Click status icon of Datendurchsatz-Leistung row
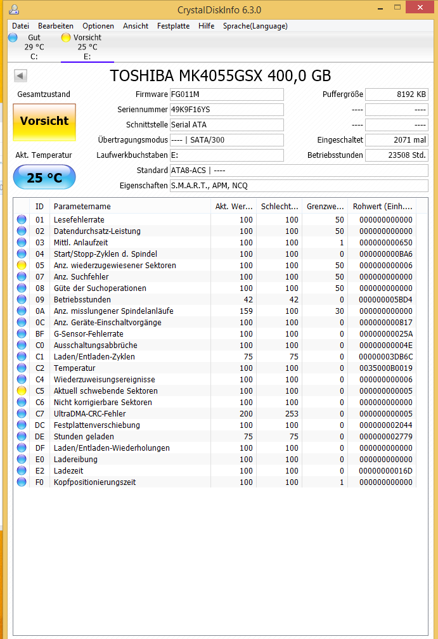Screen dimensions: 438x639 pos(22,231)
